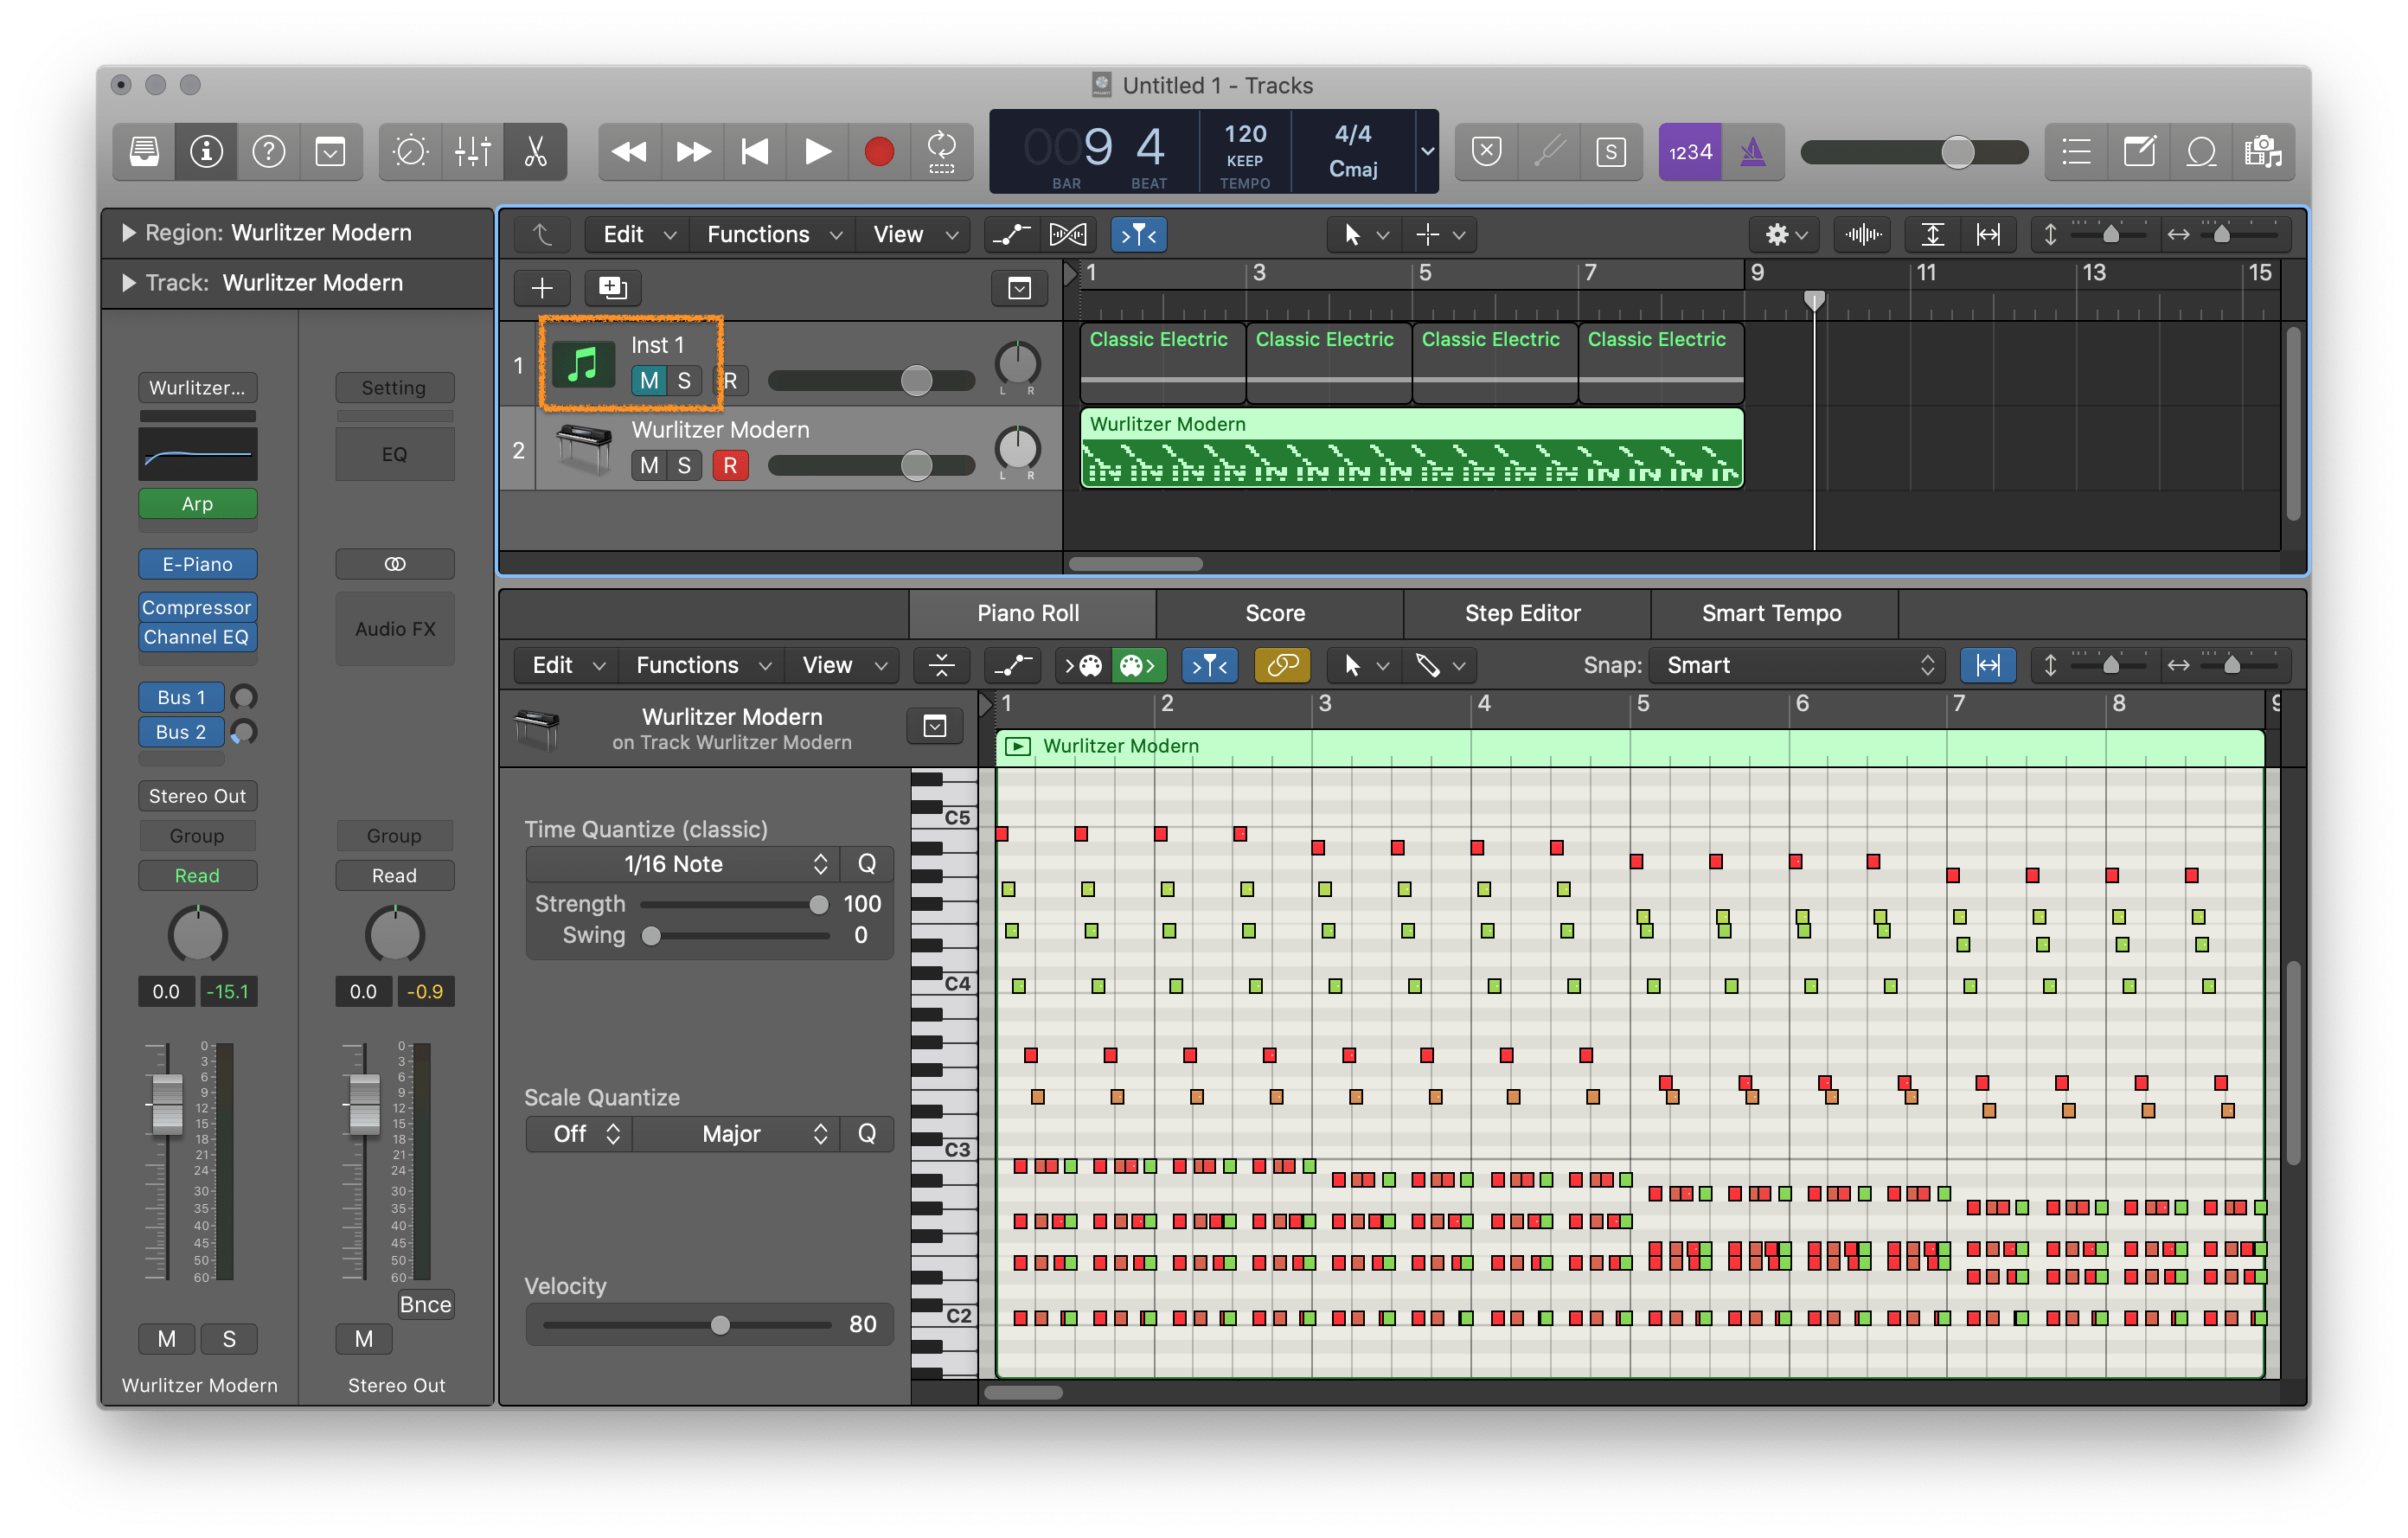Solo the Wurlitzer Modern track

point(684,465)
